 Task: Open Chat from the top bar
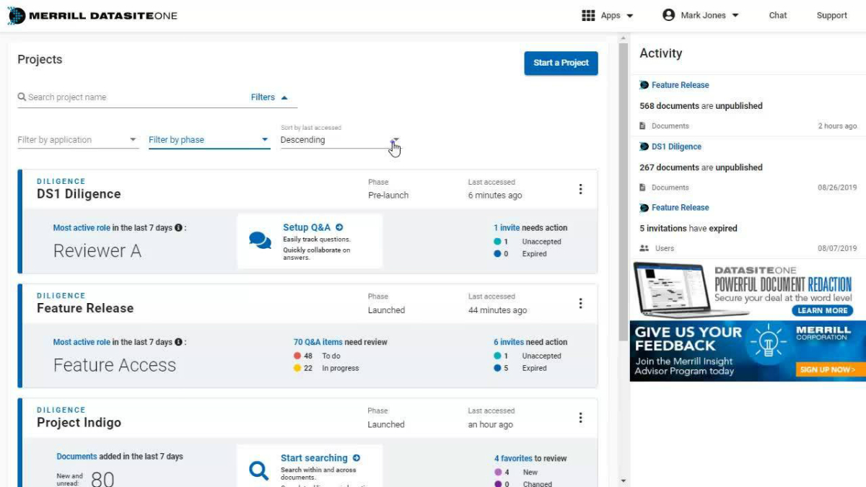[x=778, y=15]
